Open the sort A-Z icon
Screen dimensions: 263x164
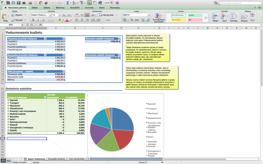tap(74, 3)
